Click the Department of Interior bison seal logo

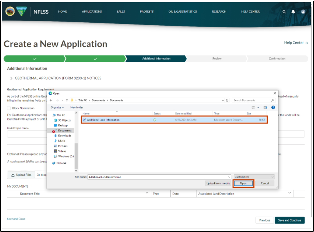[x=10, y=11]
